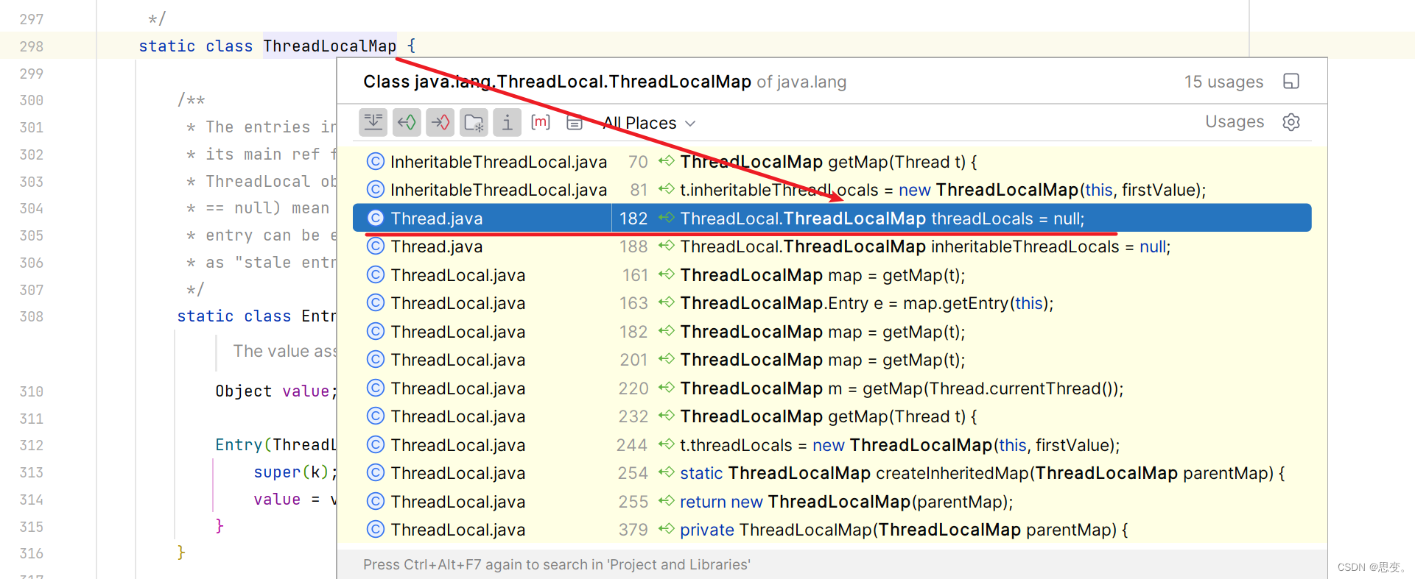The image size is (1415, 579).
Task: Toggle show write access usages
Action: tap(440, 122)
